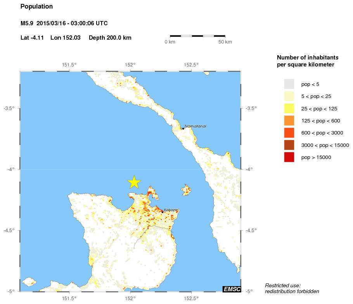Click the 'Population' title heading

tap(36, 7)
